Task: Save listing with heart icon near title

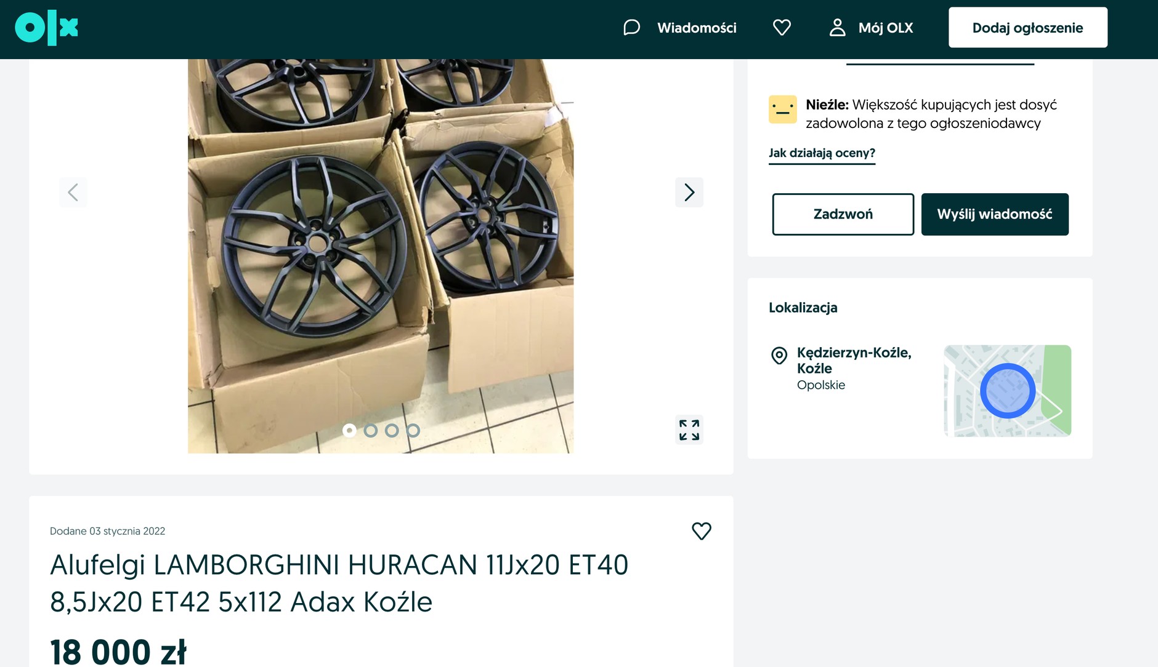Action: click(701, 531)
